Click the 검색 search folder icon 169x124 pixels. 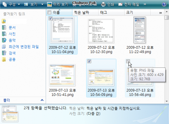4,53
